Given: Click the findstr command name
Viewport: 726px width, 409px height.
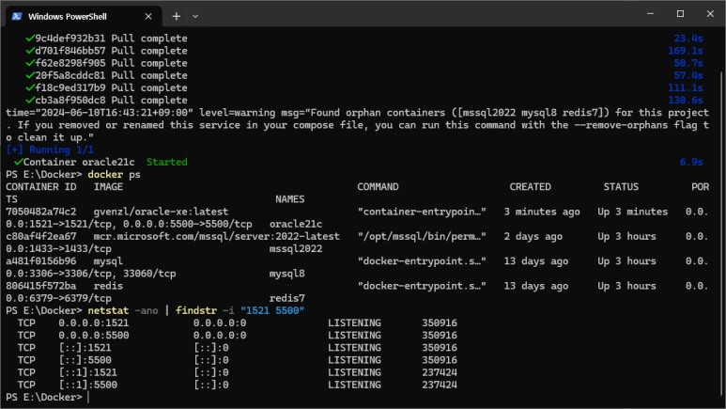Looking at the screenshot, I should (x=196, y=310).
